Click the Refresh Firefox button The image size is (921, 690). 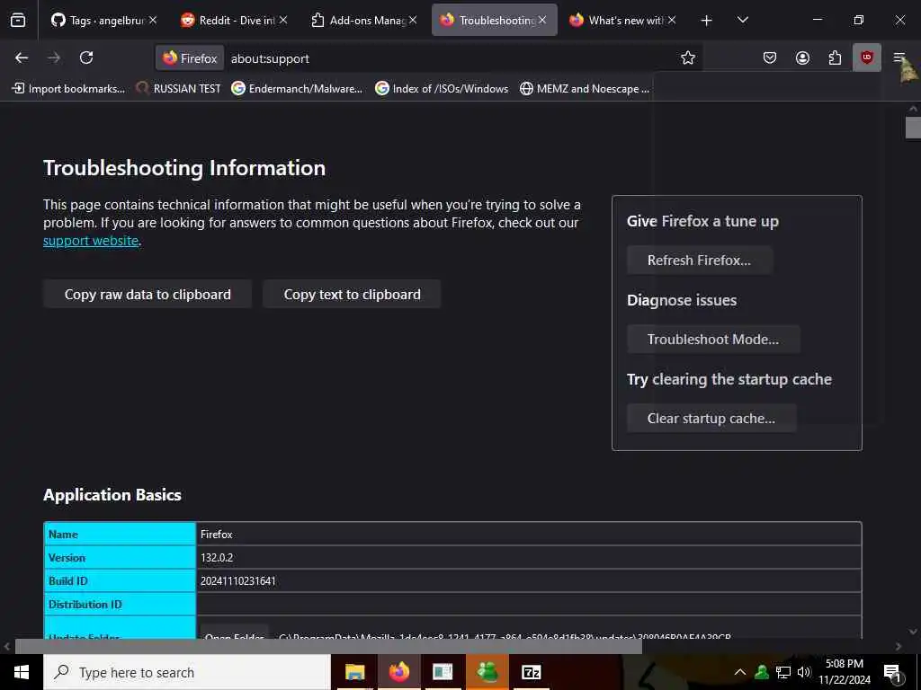point(699,260)
